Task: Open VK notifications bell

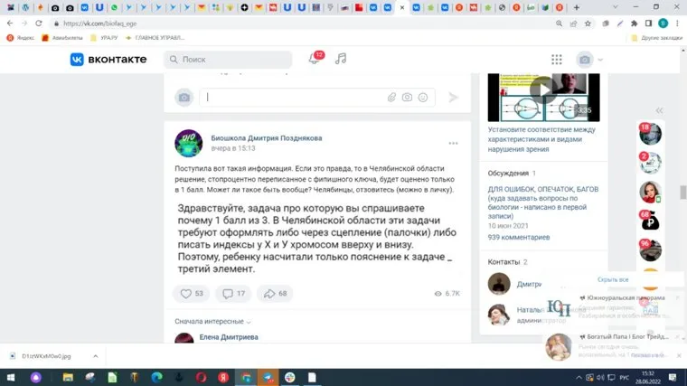Action: tap(314, 59)
